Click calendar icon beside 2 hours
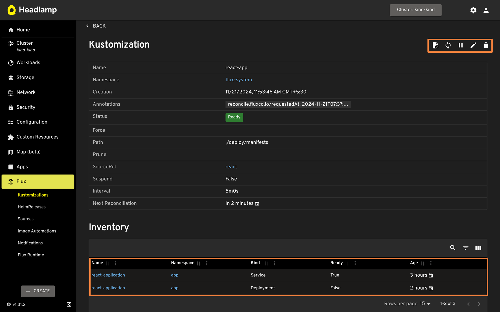Viewport: 500px width, 312px height. [431, 288]
